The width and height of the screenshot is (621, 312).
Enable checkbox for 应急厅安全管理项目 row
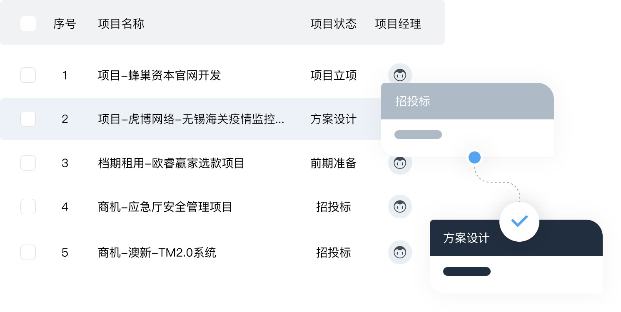[28, 207]
